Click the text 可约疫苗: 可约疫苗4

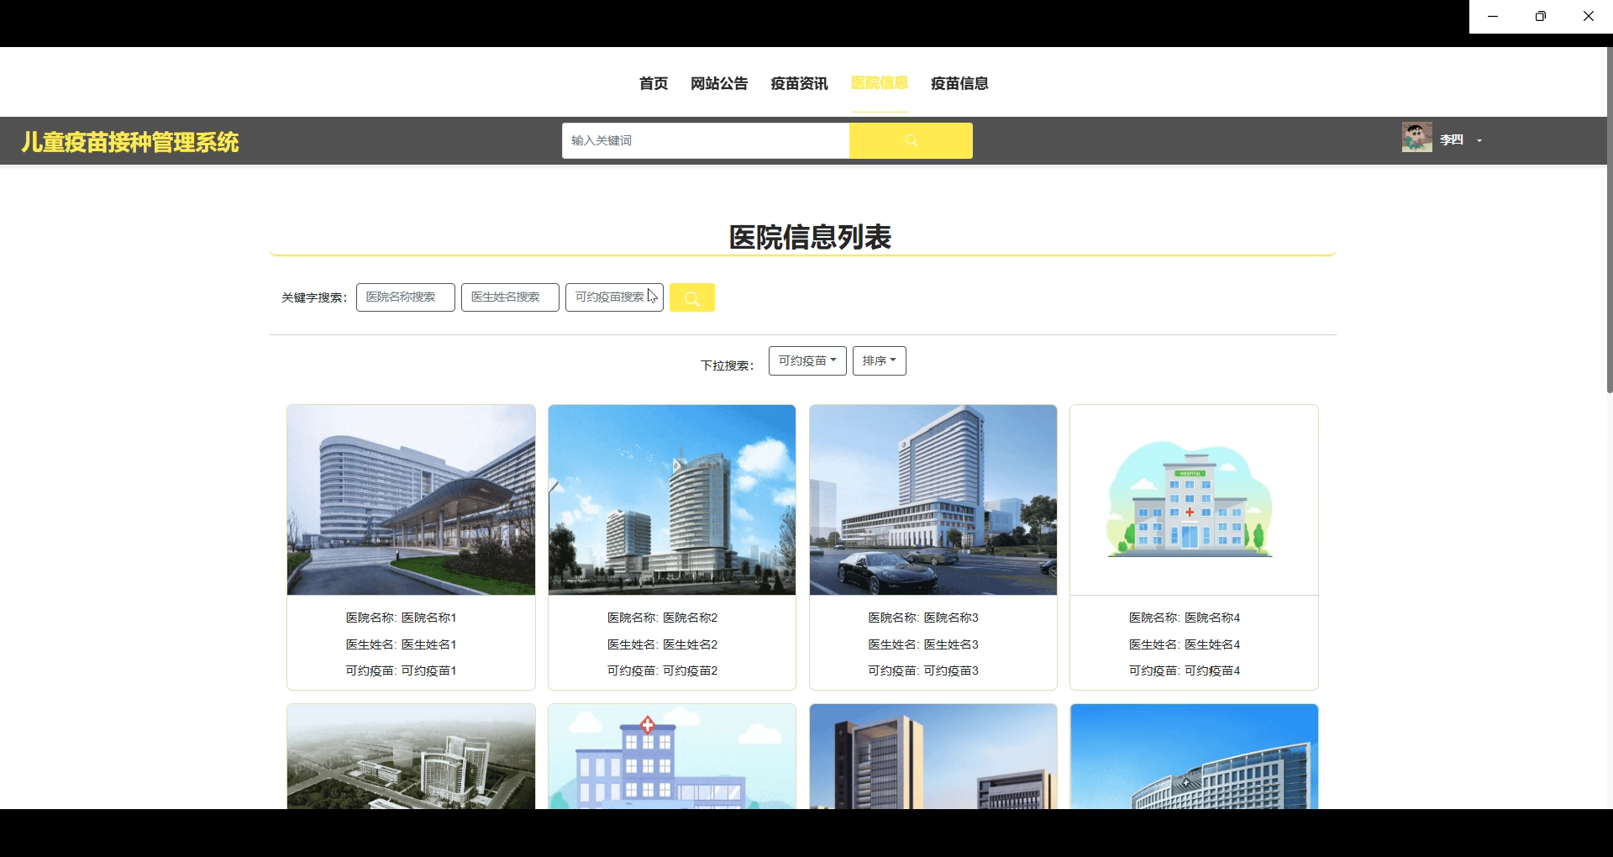[x=1185, y=670]
